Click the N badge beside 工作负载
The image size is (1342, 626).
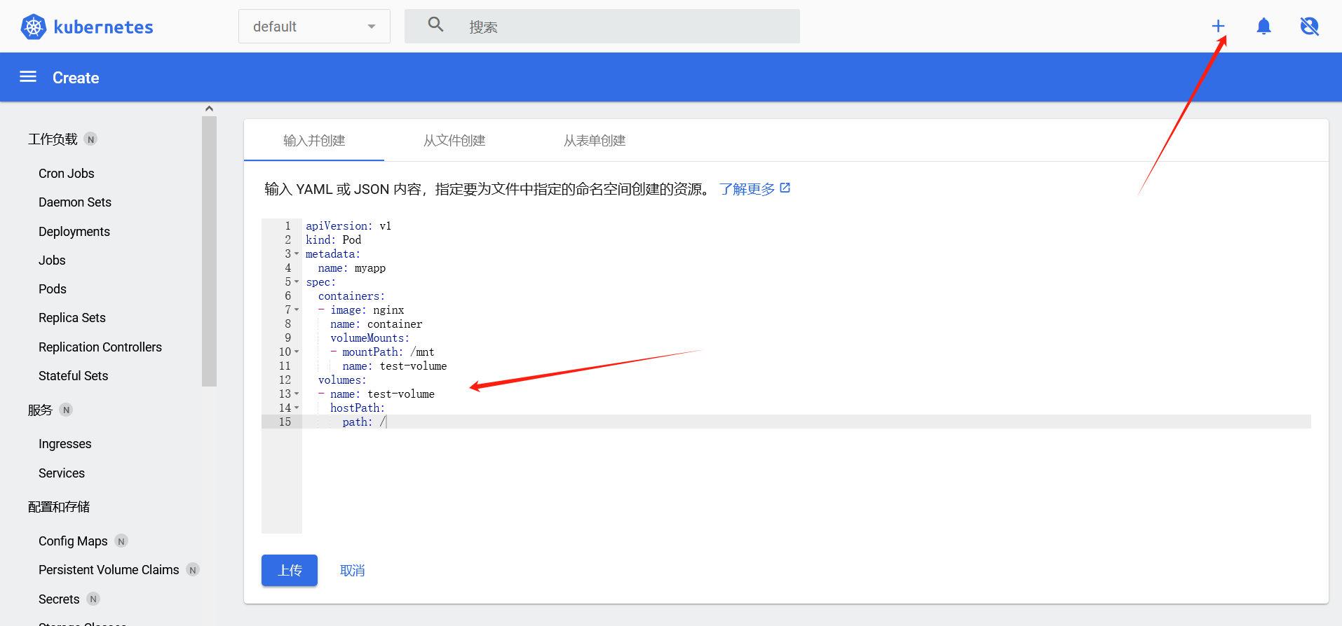pos(90,139)
